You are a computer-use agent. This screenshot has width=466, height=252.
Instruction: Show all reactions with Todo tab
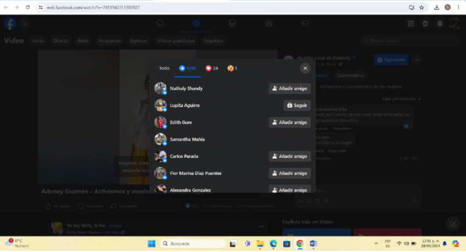(x=164, y=68)
